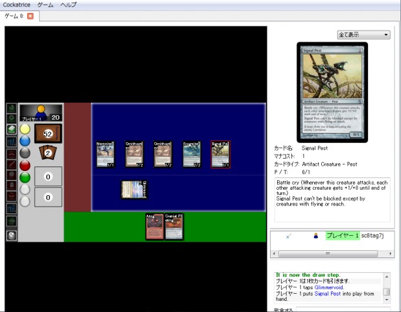Viewport: 401px width, 312px height.
Task: Click the library deck showing 52 cards
Action: point(48,134)
